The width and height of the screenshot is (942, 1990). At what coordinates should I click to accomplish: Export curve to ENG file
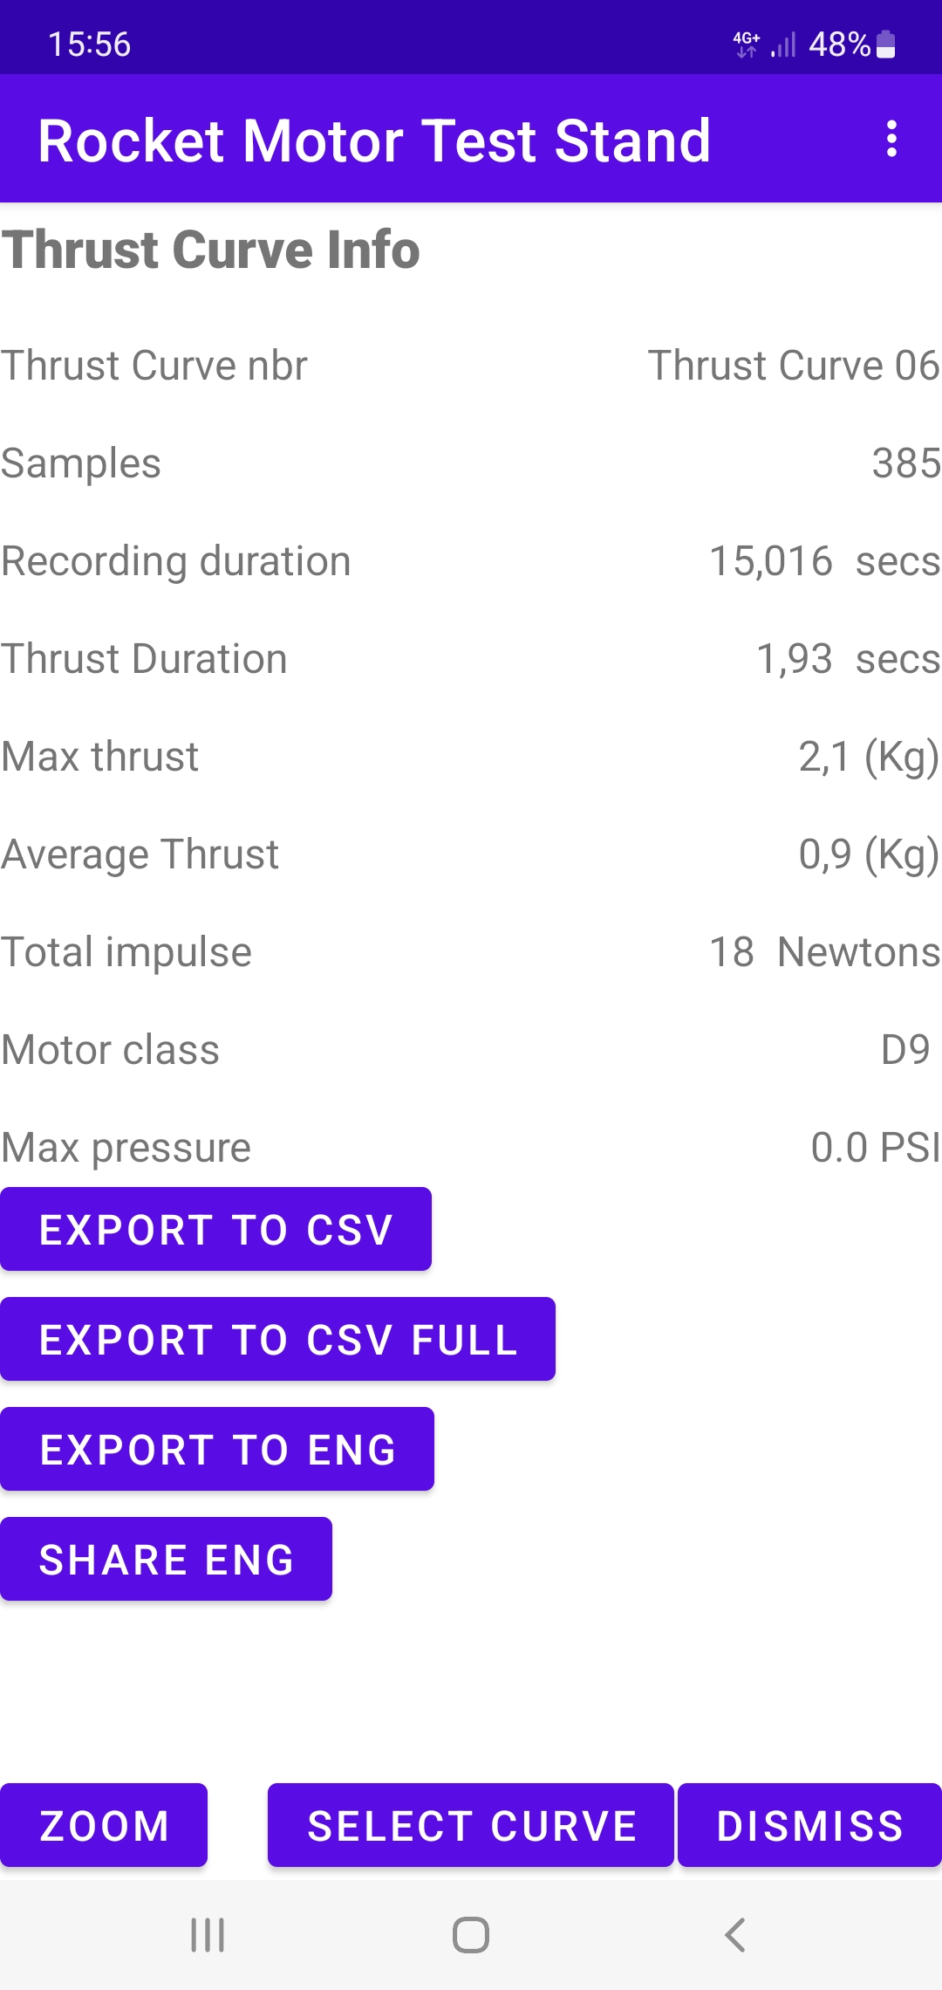[217, 1449]
